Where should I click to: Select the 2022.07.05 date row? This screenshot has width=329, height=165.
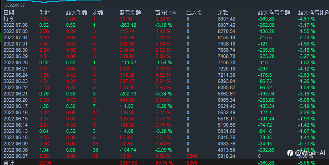click(16, 32)
